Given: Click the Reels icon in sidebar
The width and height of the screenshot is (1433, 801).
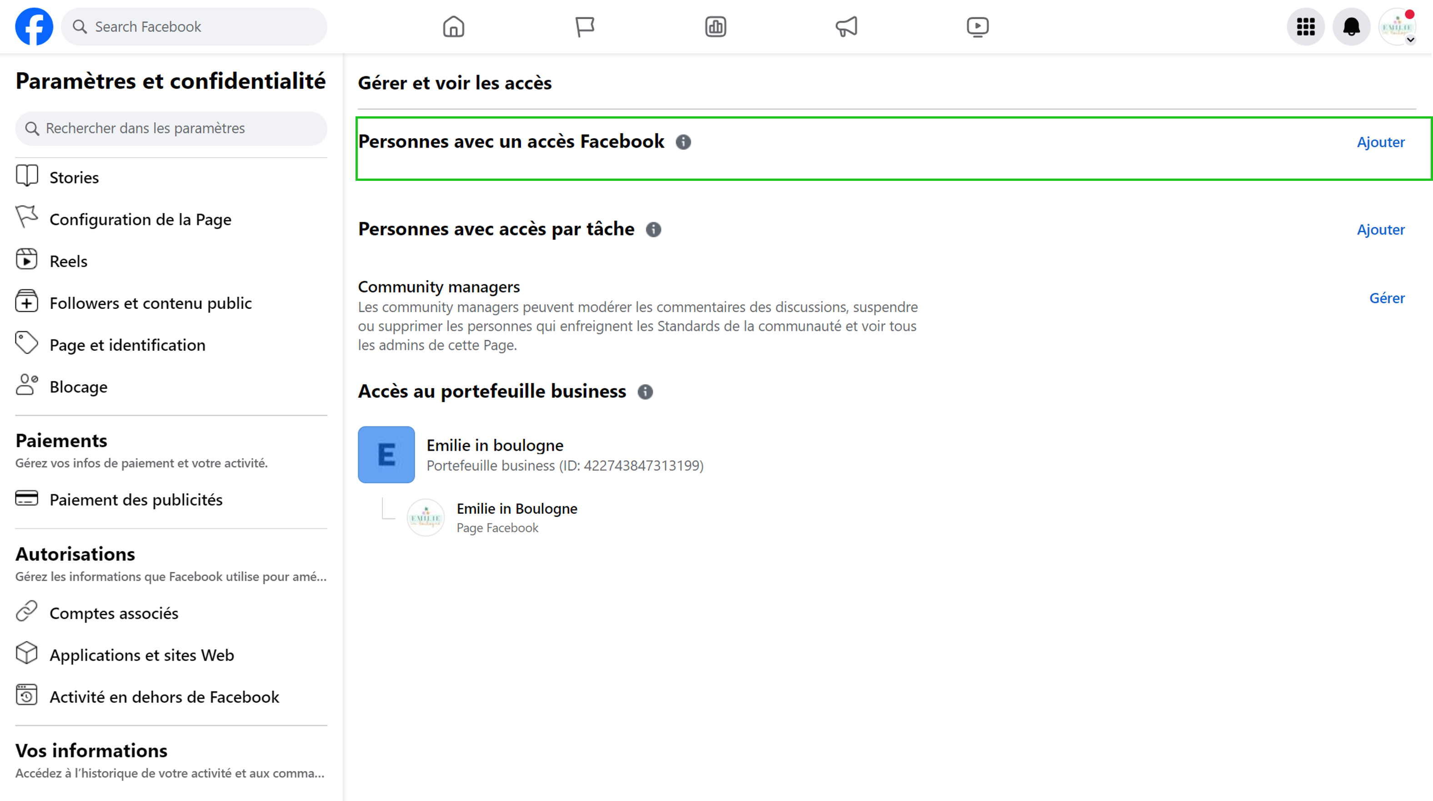Looking at the screenshot, I should point(27,259).
